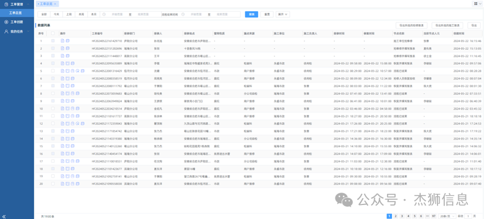Click the second action icon in row 4

point(67,63)
